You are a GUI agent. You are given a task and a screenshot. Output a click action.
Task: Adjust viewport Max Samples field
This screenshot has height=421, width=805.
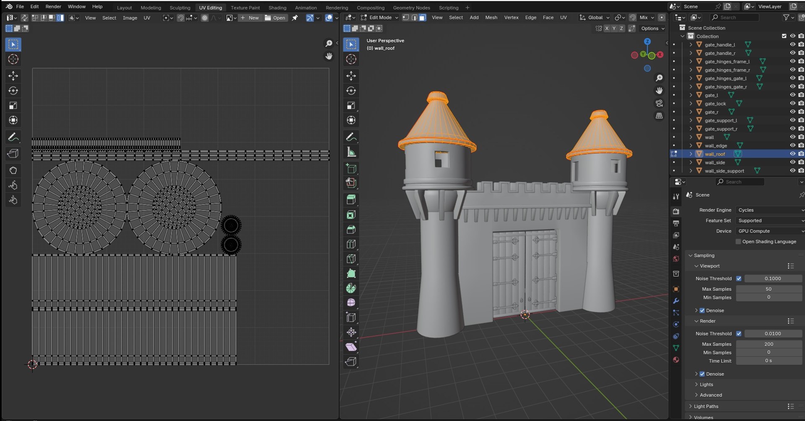[x=769, y=289]
